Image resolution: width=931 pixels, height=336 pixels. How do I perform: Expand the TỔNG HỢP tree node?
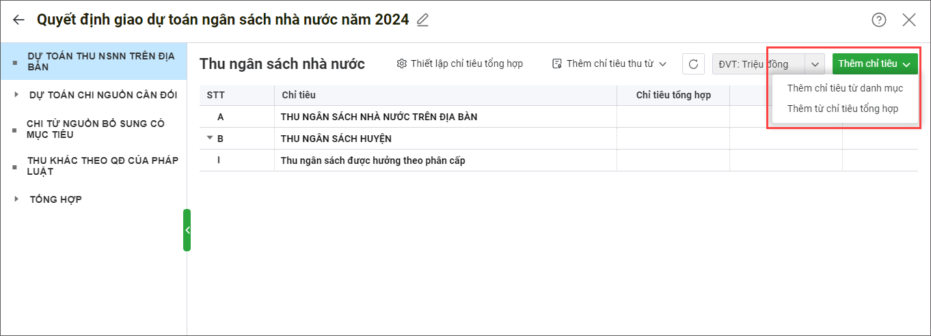point(17,199)
